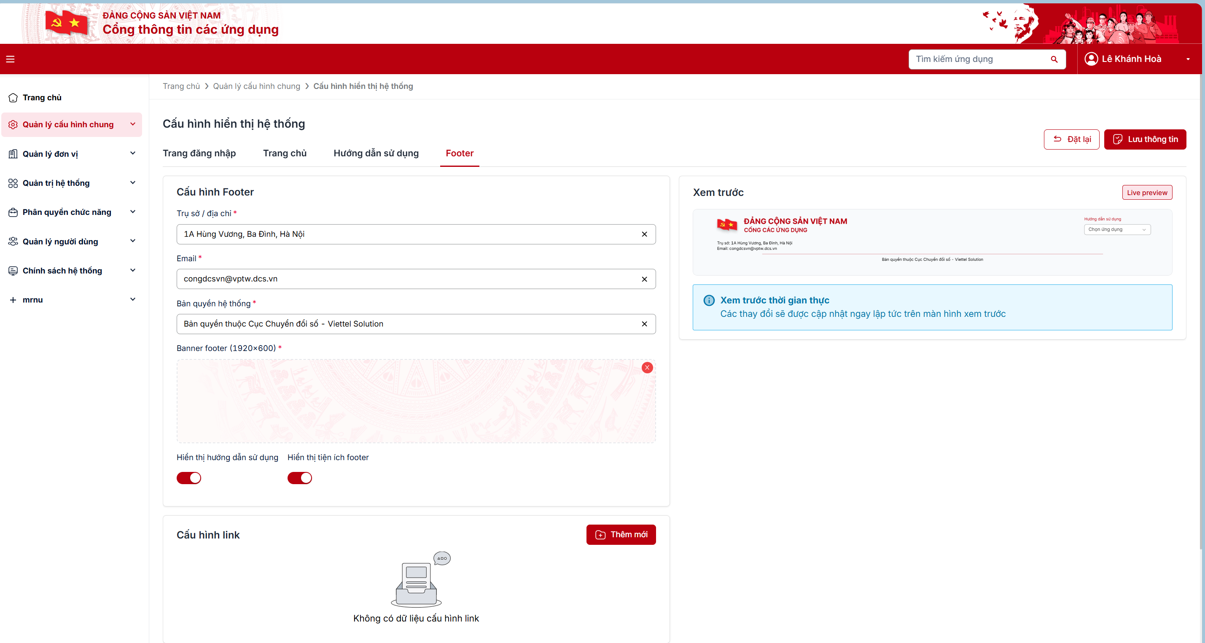This screenshot has height=643, width=1205.
Task: Click the Đặt lại reset button
Action: pyautogui.click(x=1071, y=139)
